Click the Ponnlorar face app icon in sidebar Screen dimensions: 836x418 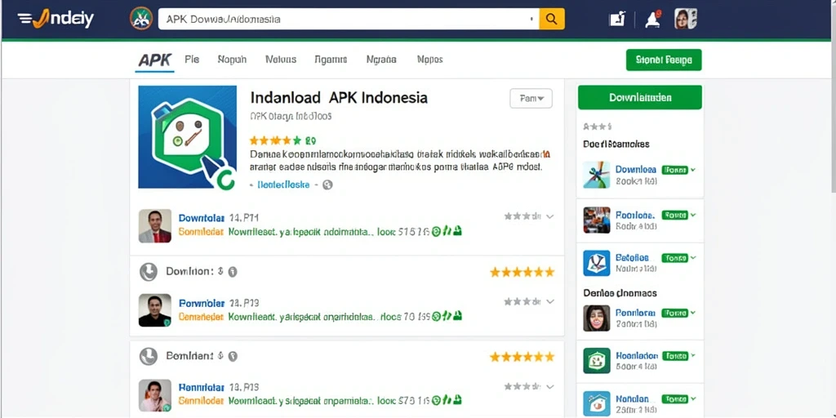[x=597, y=318]
